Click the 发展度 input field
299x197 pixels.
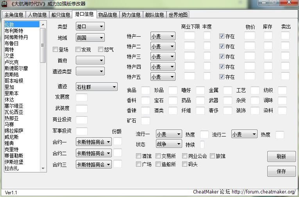tap(81, 98)
